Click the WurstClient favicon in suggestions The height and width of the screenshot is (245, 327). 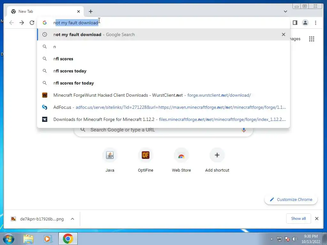click(x=45, y=95)
